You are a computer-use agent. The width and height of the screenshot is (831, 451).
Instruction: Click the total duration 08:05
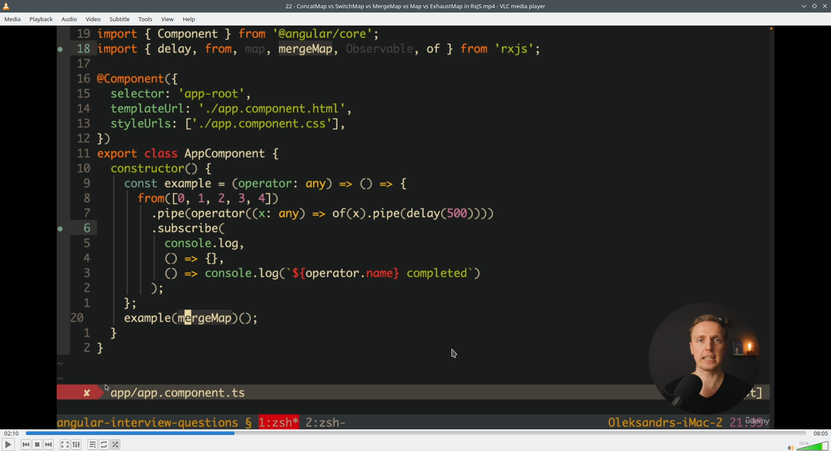click(x=821, y=433)
